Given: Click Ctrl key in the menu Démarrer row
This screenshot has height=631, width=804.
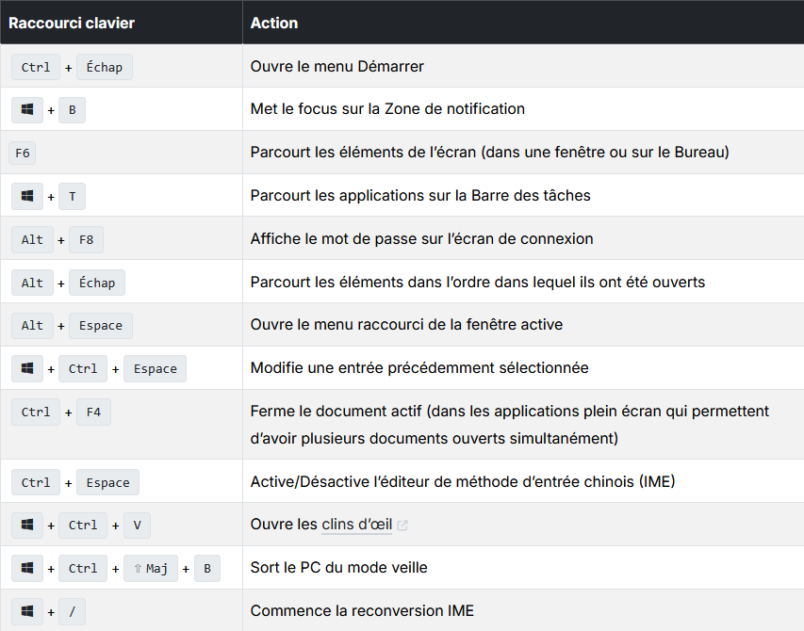Looking at the screenshot, I should (36, 67).
